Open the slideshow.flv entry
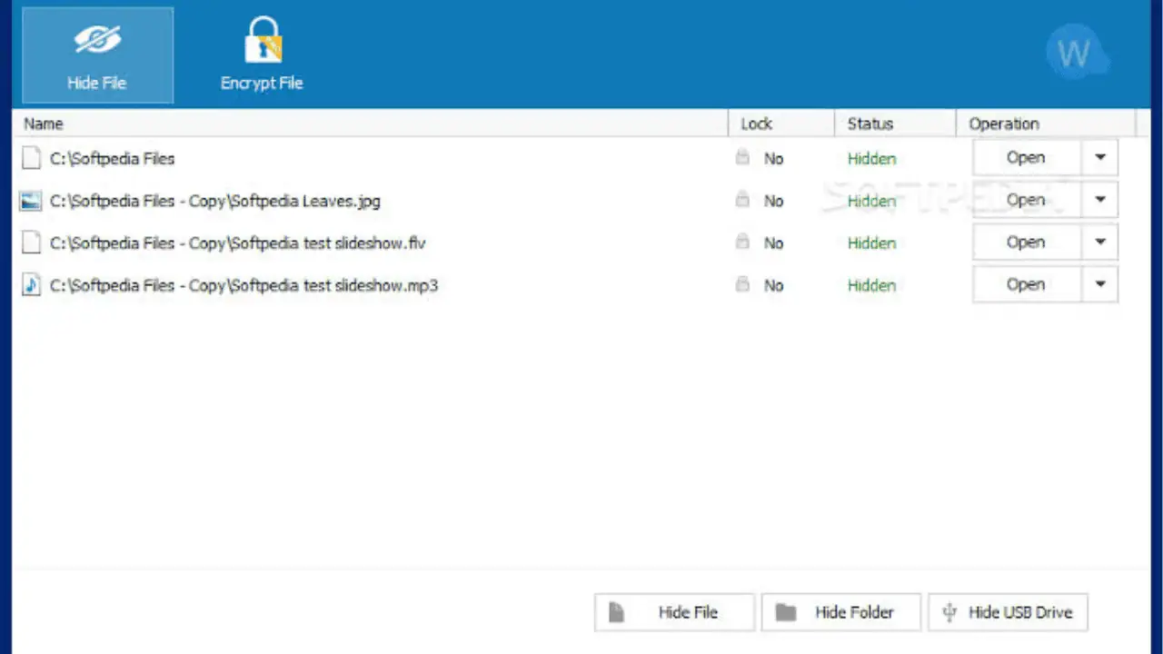Image resolution: width=1163 pixels, height=654 pixels. [x=1026, y=242]
